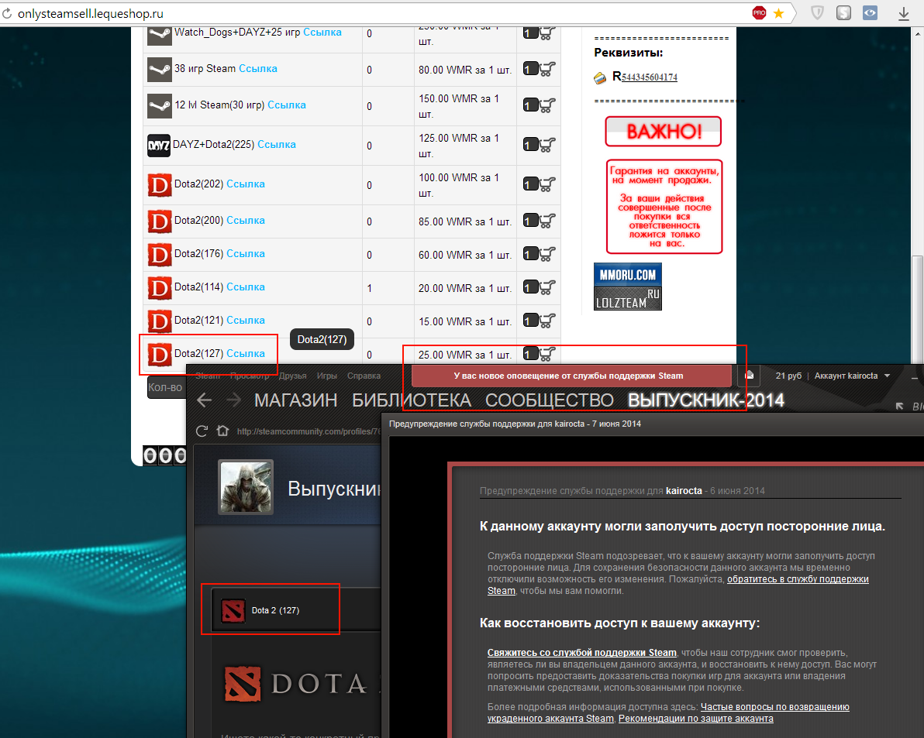Open the Игры menu in Steam
The width and height of the screenshot is (924, 738).
pyautogui.click(x=326, y=376)
